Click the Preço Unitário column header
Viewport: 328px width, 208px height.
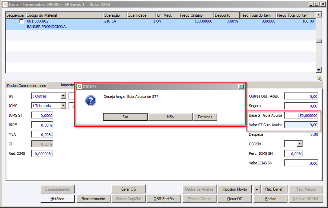click(196, 15)
